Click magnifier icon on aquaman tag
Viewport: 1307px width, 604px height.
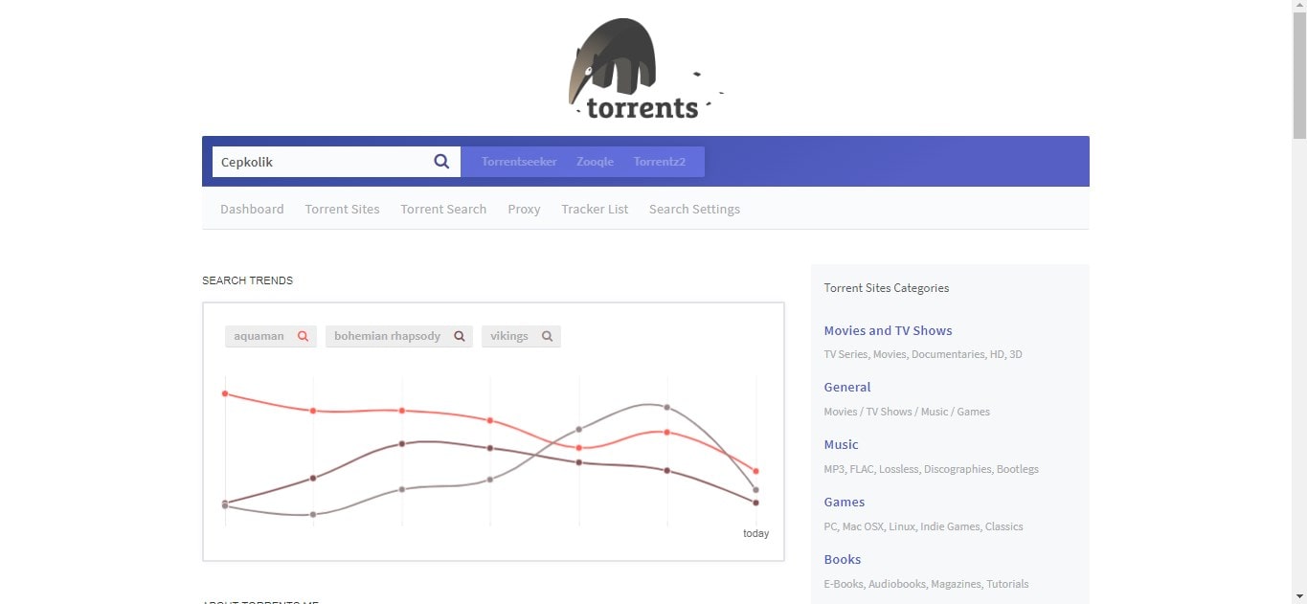[x=304, y=336]
